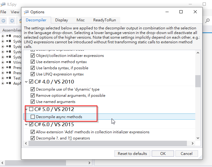Click the up arrow of the options list scrollbar

tap(198, 53)
